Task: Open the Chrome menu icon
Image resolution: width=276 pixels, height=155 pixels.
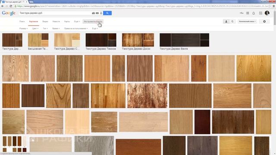Action: 274,6
